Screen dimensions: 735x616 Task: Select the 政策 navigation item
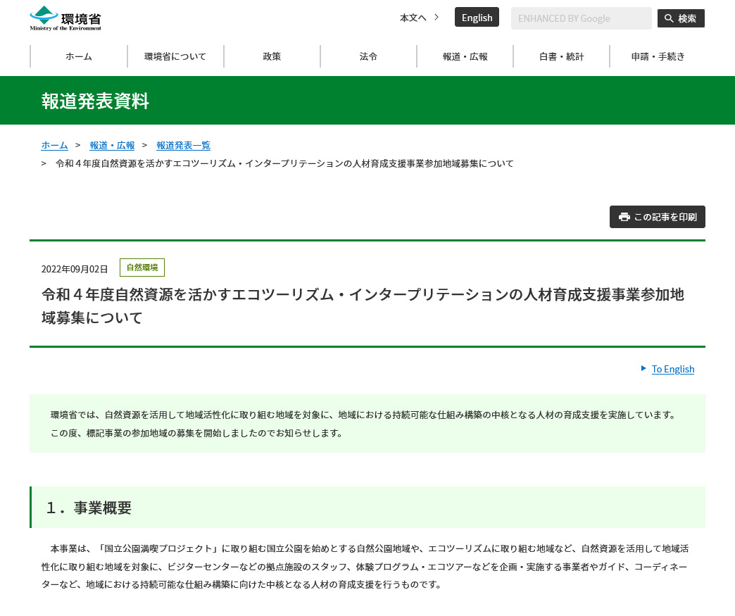click(272, 56)
